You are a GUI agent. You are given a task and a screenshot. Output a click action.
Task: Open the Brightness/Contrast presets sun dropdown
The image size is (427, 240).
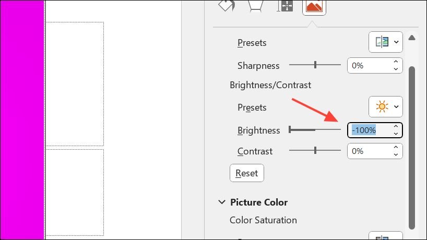tap(386, 107)
